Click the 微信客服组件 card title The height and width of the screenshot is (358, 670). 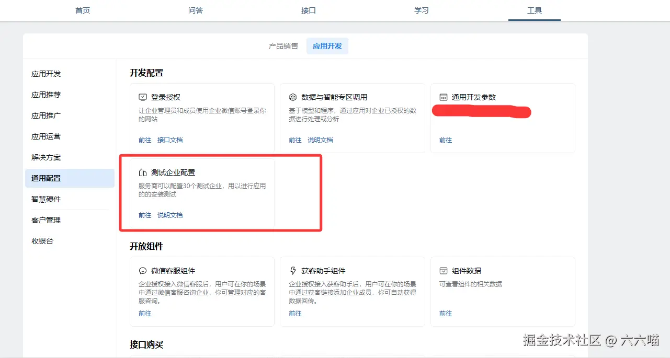click(173, 271)
